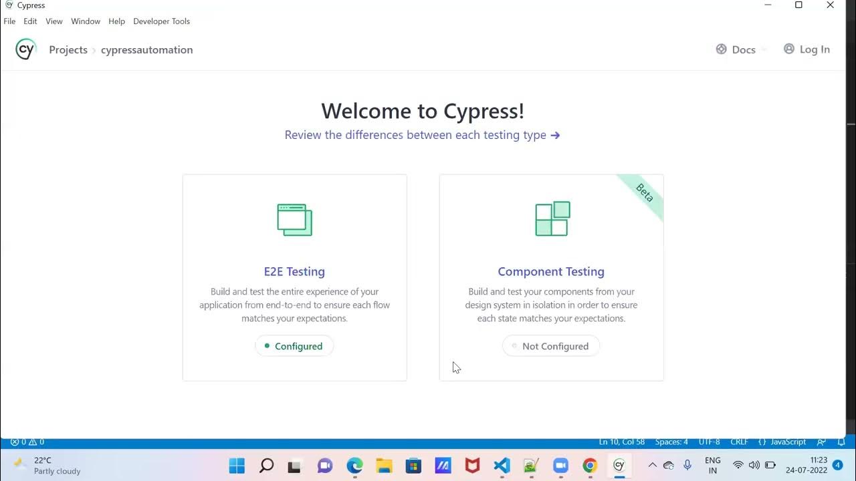Click the feedback icon in status bar
The height and width of the screenshot is (481, 856).
pyautogui.click(x=822, y=442)
